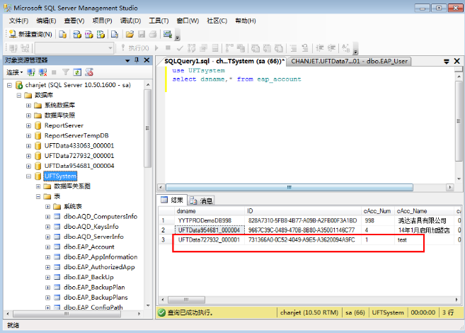Click the Open File folder icon in toolbar
Viewport: 465px width, 333px height.
[130, 34]
